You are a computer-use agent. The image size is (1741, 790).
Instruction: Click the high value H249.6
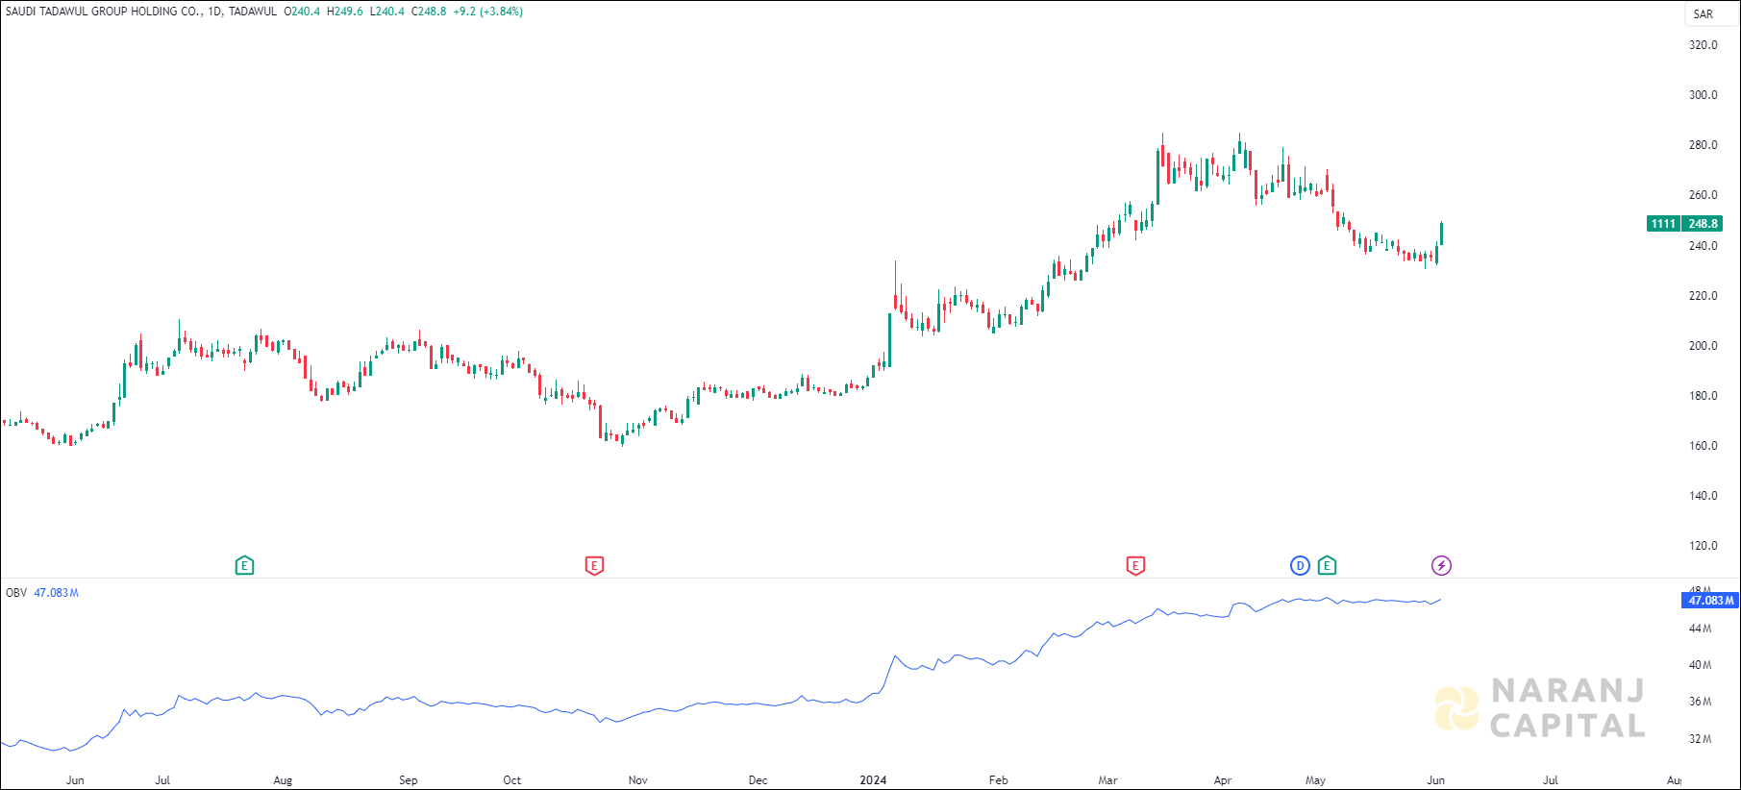pyautogui.click(x=345, y=12)
